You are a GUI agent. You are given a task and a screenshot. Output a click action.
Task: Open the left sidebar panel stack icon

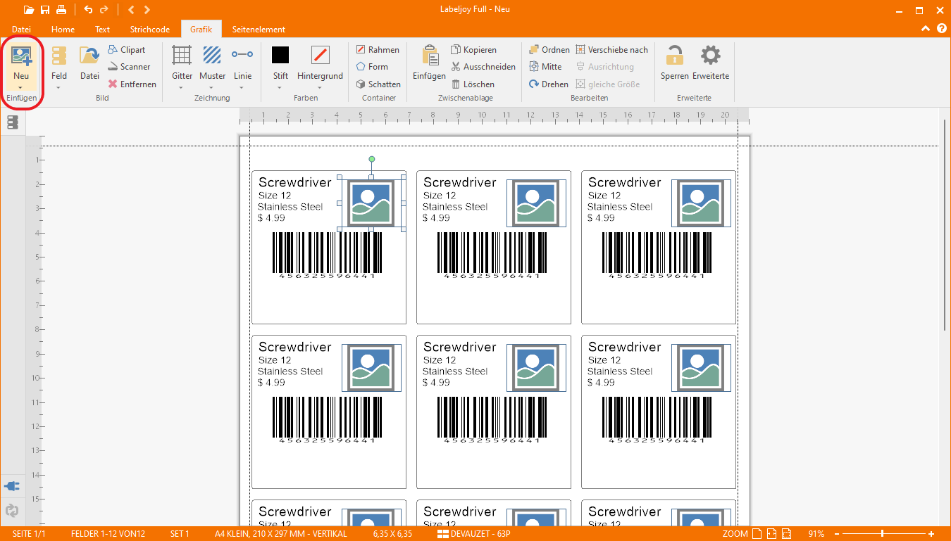12,122
